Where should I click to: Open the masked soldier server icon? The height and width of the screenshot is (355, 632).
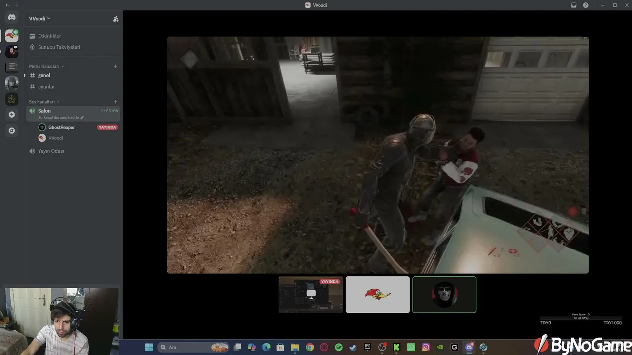coord(12,83)
